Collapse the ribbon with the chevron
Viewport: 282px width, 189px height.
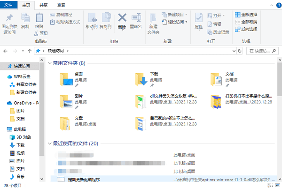pos(272,5)
